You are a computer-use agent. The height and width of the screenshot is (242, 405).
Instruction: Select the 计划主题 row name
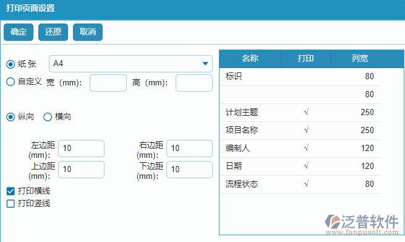242,112
